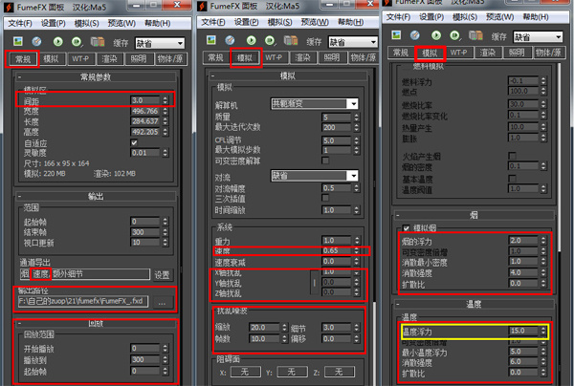Open the 文件(F) menu in leftmost panel
574x386 pixels.
pos(20,23)
